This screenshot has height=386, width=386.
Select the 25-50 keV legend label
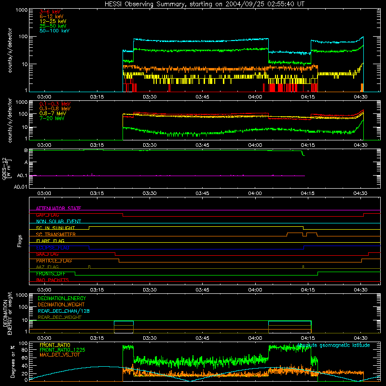[53, 26]
